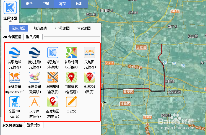The width and height of the screenshot is (206, 135).
Task: Select 全国矢量 (无偏移) icon
Action: click(x=34, y=77)
